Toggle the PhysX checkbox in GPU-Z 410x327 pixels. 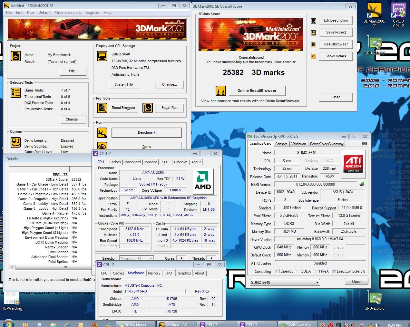(x=316, y=271)
